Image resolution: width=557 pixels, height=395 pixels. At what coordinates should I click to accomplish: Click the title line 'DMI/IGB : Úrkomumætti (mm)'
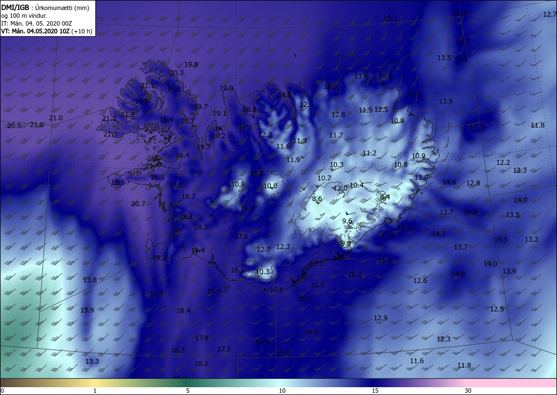click(45, 8)
